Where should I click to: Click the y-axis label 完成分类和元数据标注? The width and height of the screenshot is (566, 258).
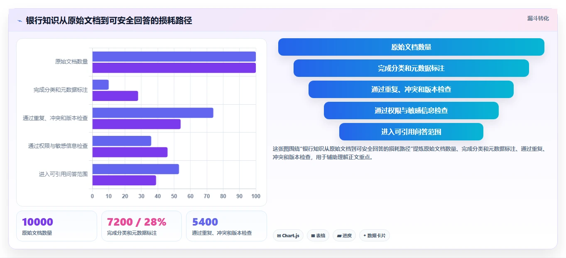(x=61, y=90)
